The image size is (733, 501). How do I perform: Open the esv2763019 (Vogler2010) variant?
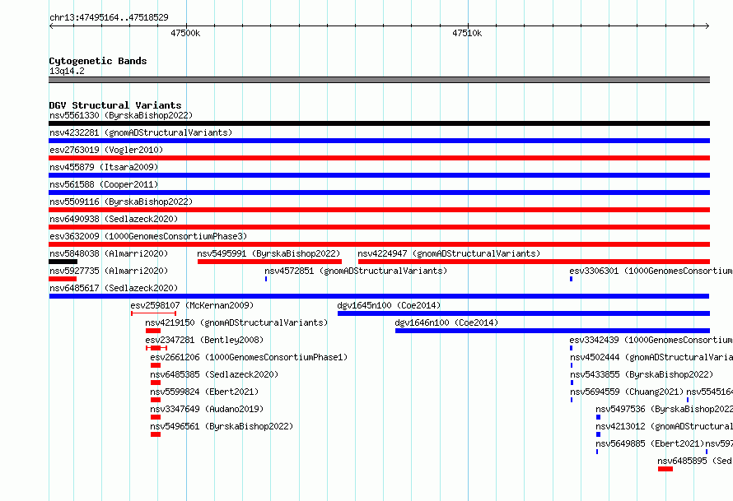[106, 150]
